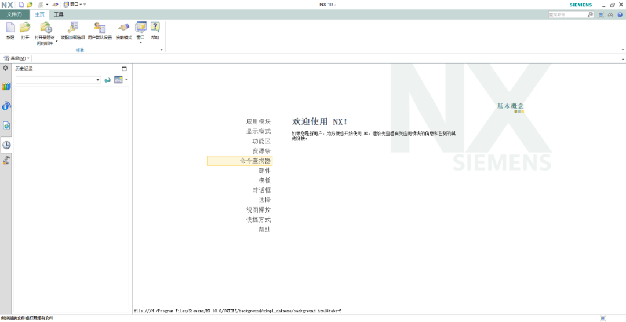Switch to the 工具 ribbon tab
The height and width of the screenshot is (322, 626).
(59, 14)
